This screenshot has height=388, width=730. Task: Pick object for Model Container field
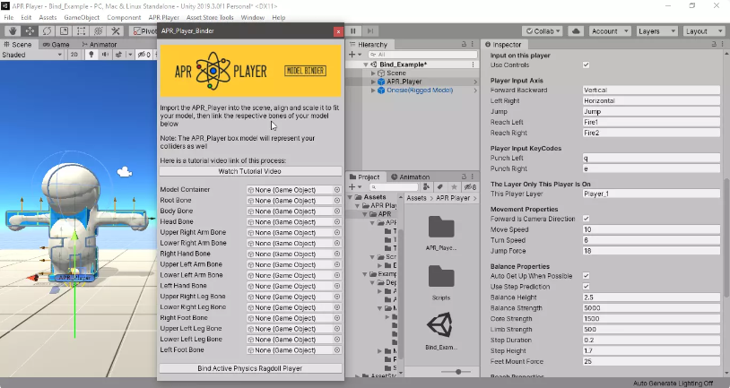337,190
